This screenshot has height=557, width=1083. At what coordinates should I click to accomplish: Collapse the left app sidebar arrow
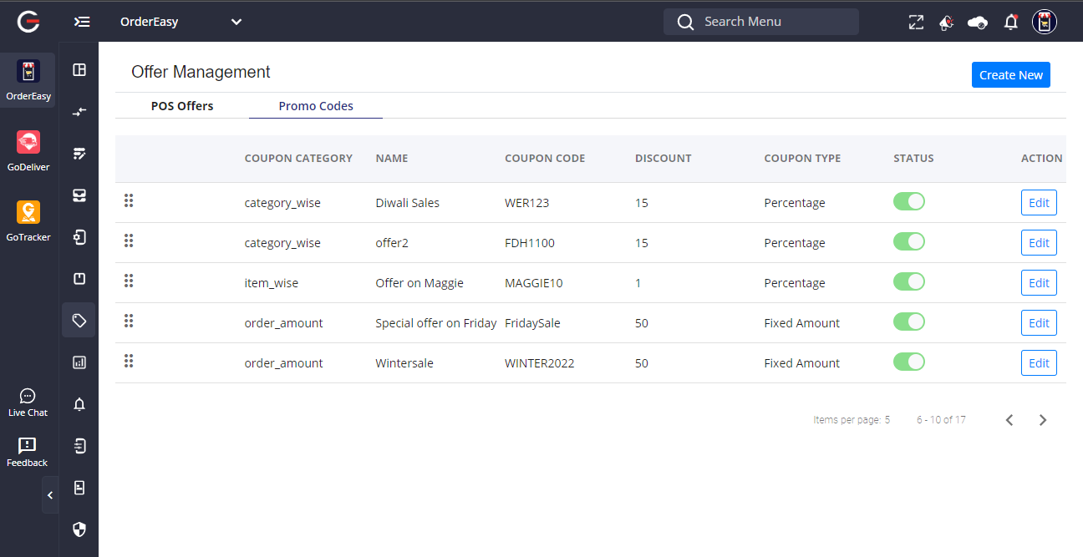[50, 495]
